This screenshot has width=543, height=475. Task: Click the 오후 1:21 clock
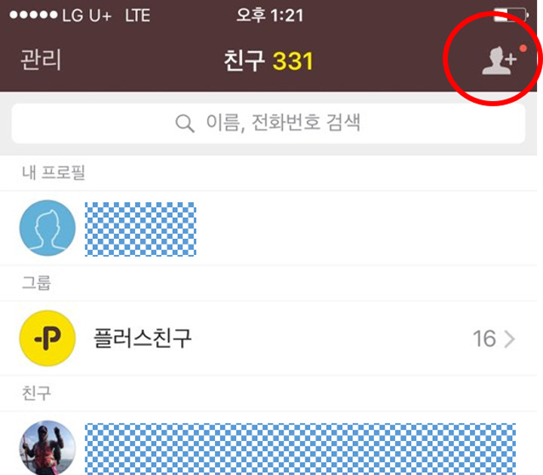click(270, 15)
